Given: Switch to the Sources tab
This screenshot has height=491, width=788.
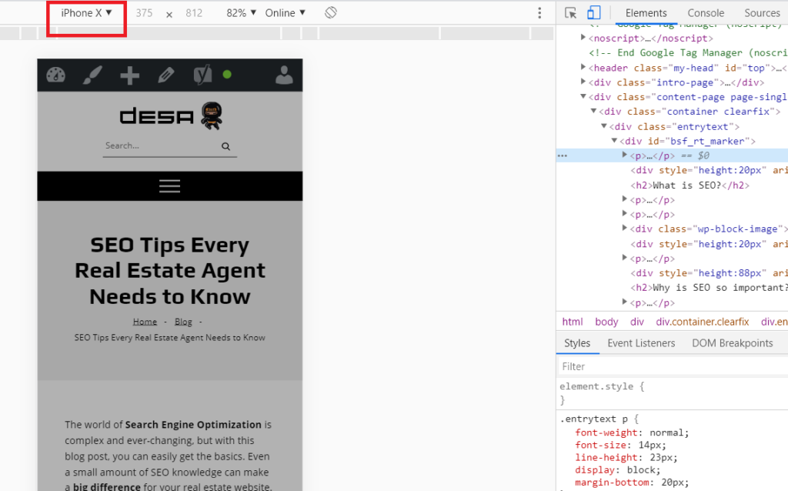Looking at the screenshot, I should 762,13.
